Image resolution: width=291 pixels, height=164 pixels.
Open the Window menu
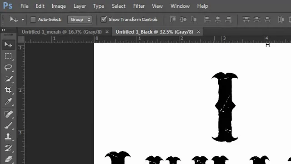(180, 6)
